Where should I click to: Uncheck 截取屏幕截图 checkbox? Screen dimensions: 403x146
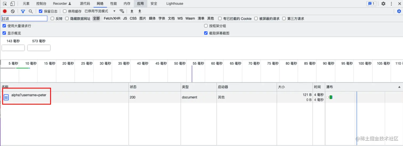(206, 33)
